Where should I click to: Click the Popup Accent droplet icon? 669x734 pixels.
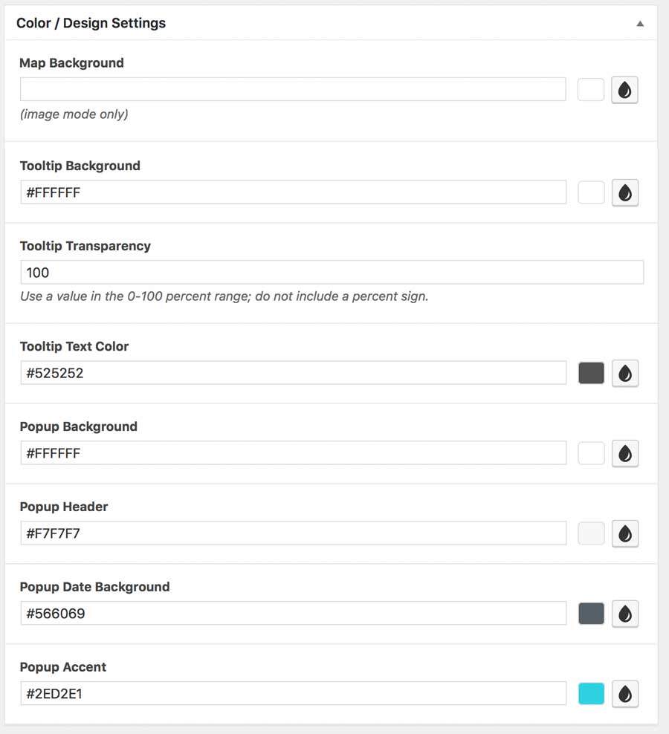[624, 694]
